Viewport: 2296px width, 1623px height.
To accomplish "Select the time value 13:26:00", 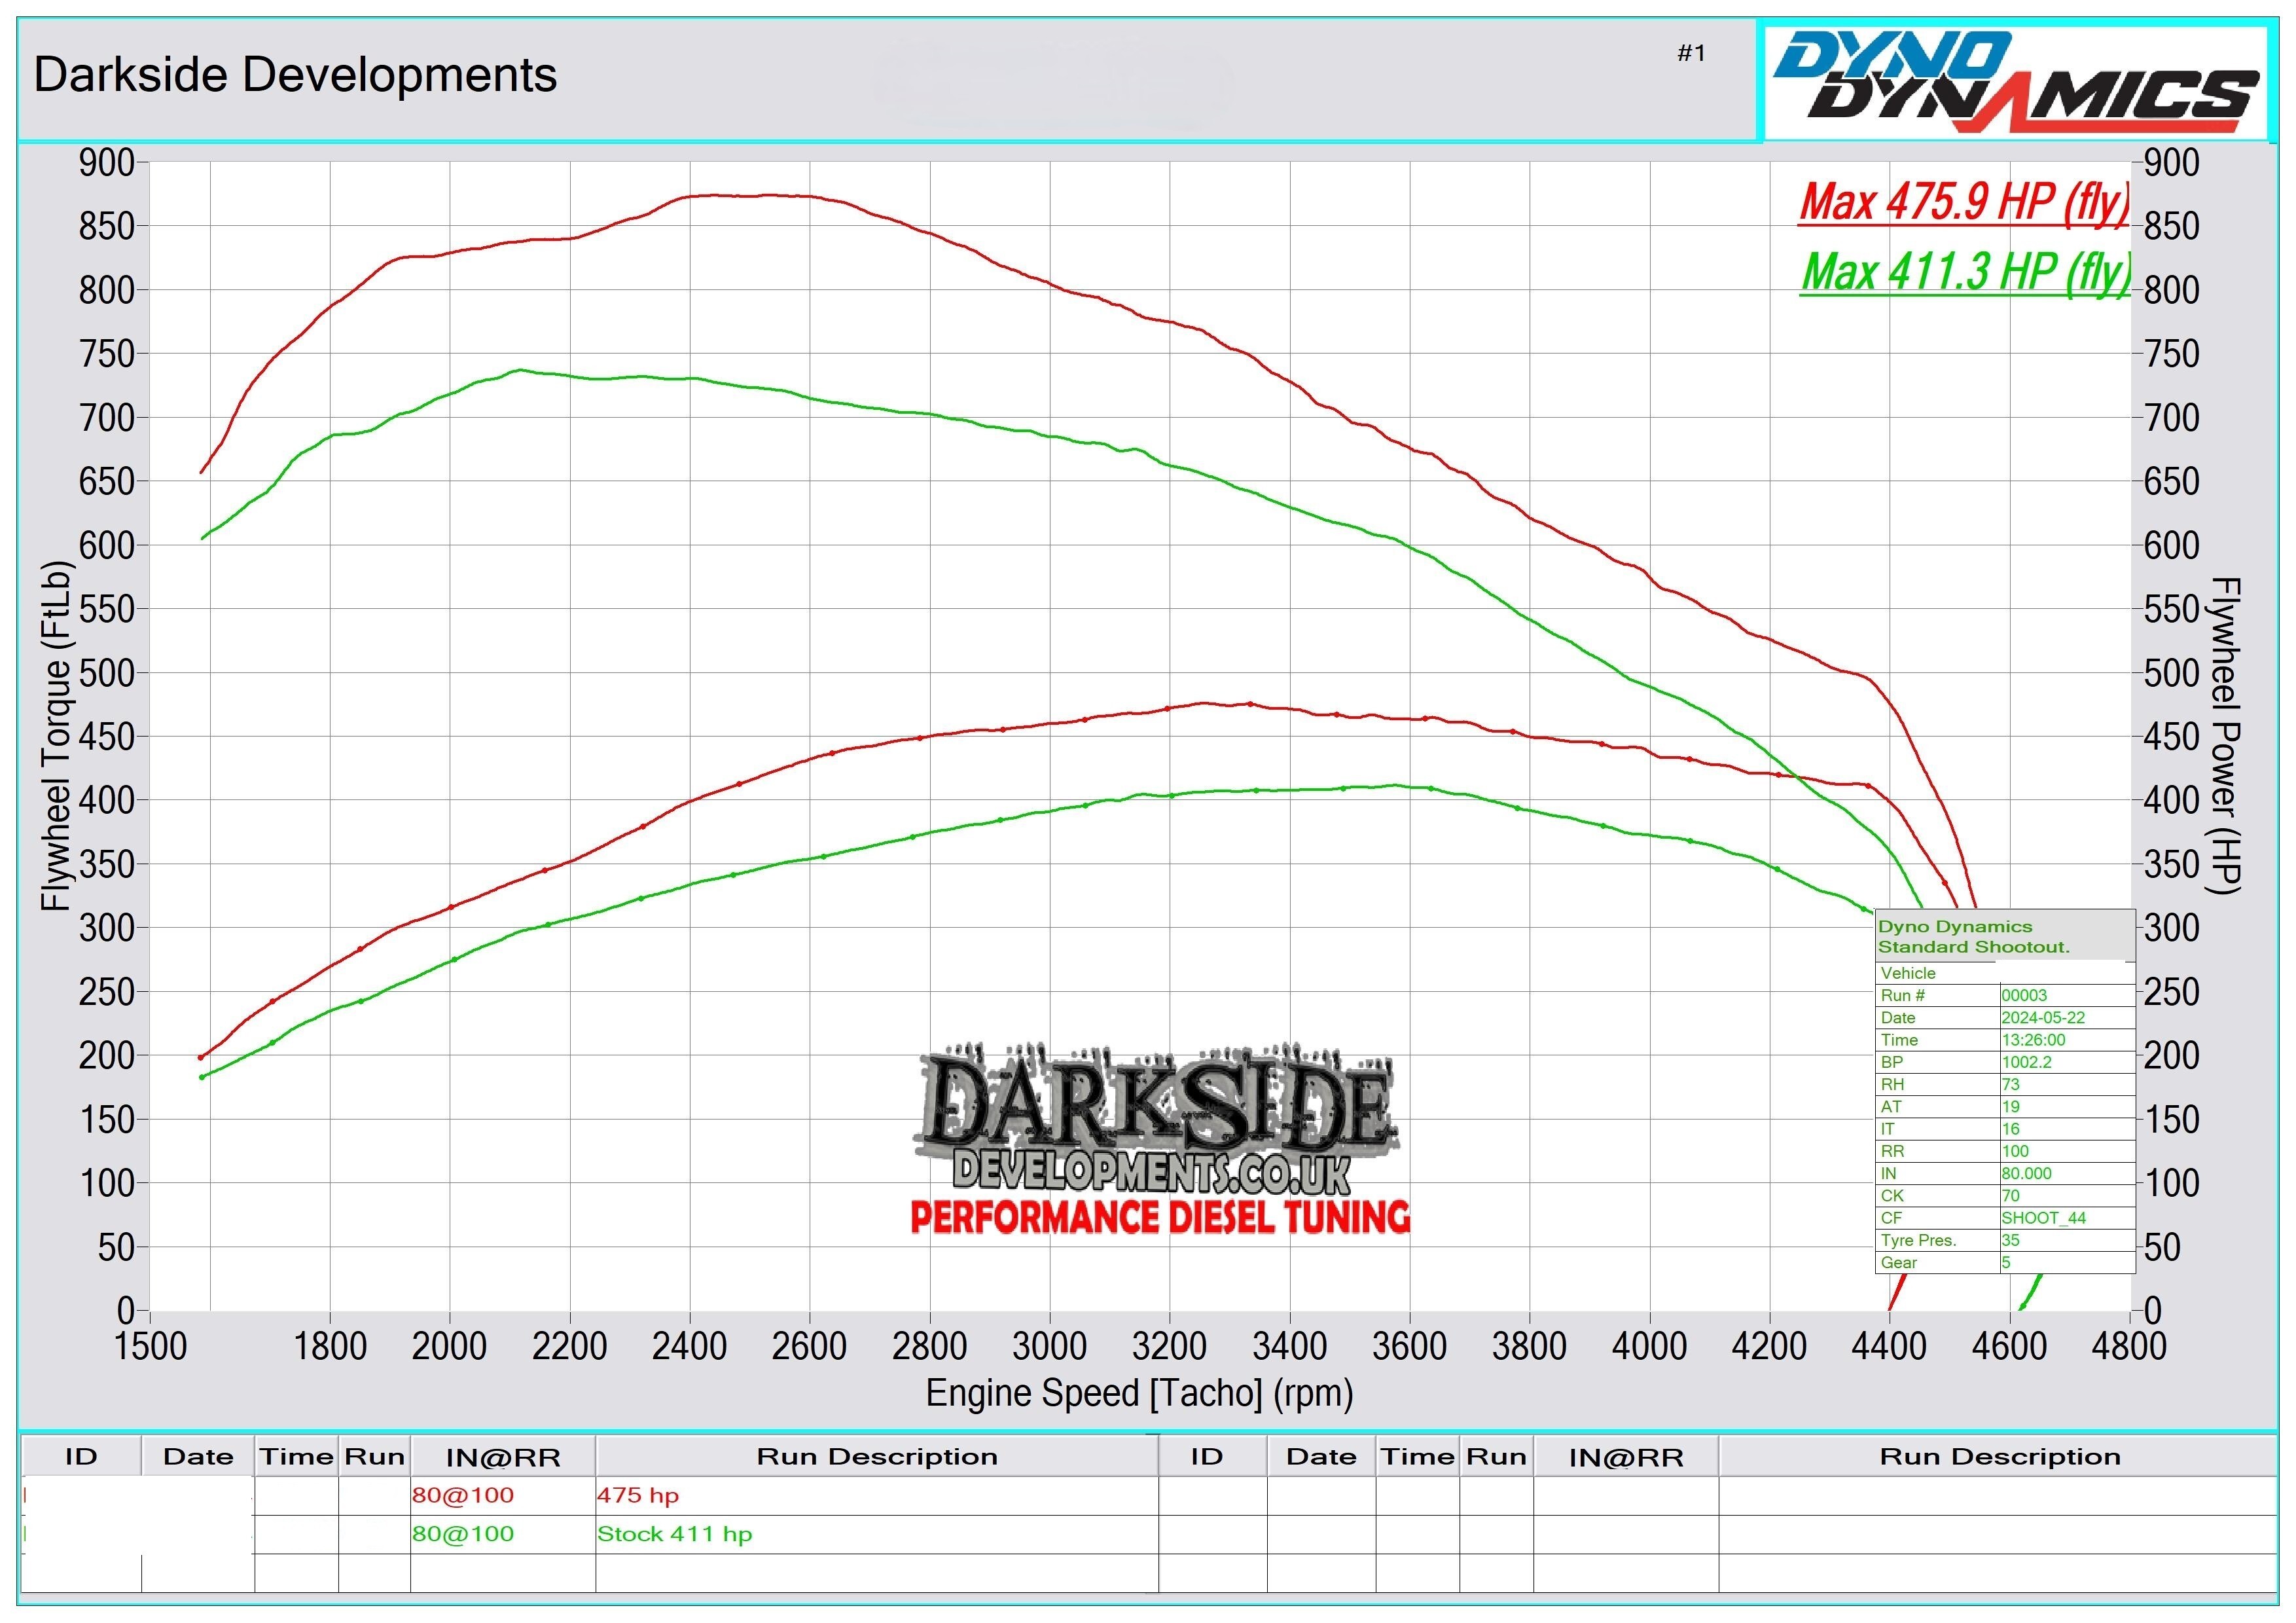I will (x=2033, y=1040).
